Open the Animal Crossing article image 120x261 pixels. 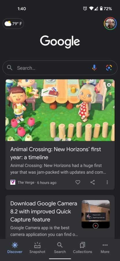[x=60, y=110]
